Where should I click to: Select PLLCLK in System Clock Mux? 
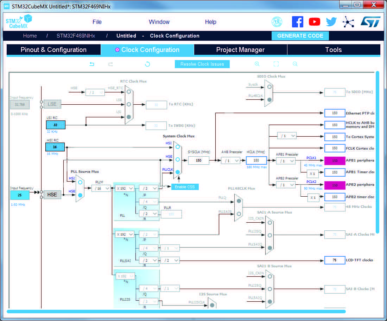[x=178, y=172]
